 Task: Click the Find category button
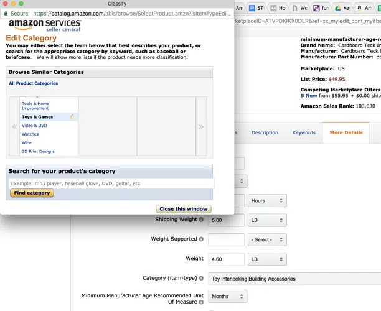coord(32,193)
